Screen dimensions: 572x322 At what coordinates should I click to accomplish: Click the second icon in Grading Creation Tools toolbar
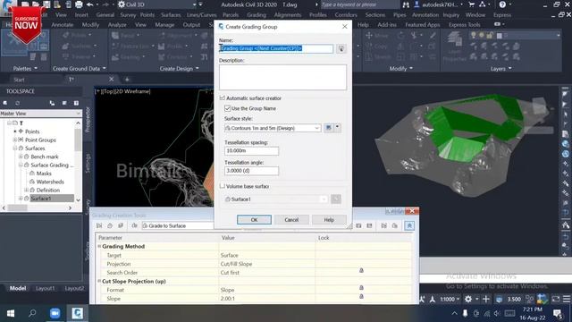pos(110,226)
